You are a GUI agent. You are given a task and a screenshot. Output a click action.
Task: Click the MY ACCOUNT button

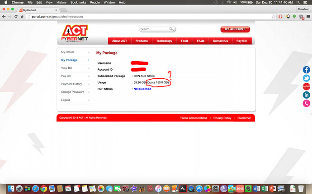[x=235, y=29]
